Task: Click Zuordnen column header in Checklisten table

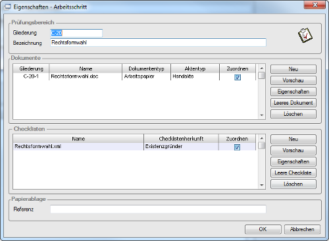Action: coord(237,138)
